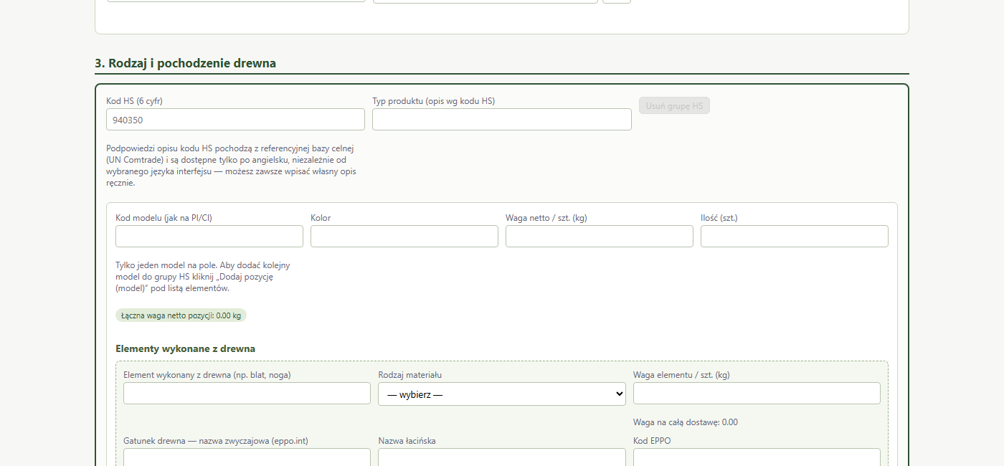Click the Łączna waga netto pozycji badge
Screen dimensions: 1004x466
[x=181, y=315]
